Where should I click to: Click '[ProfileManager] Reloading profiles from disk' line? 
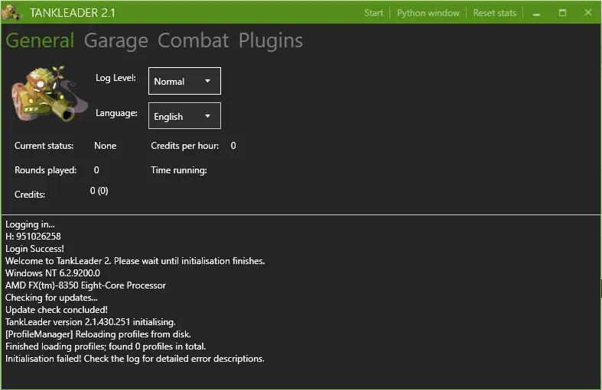tap(98, 334)
